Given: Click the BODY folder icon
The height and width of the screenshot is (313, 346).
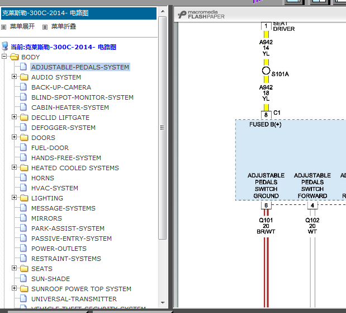Looking at the screenshot, I should tap(15, 57).
